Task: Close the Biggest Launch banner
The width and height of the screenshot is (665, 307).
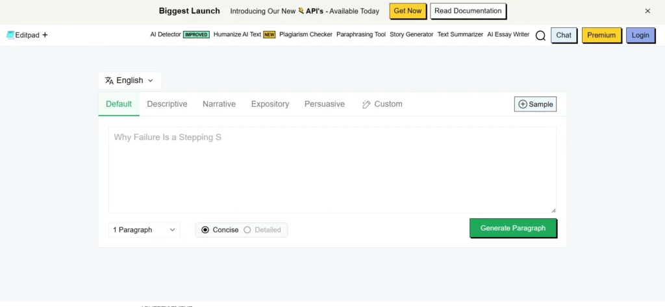Action: tap(647, 11)
